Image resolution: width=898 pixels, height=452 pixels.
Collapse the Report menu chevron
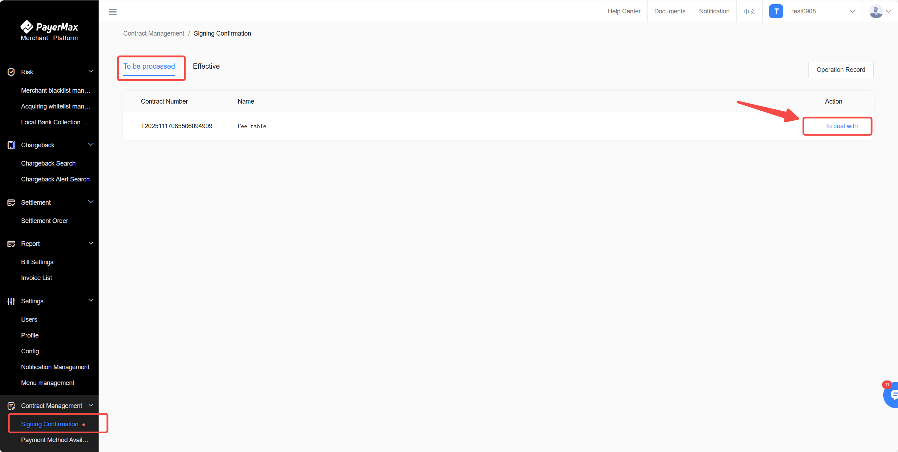[91, 243]
